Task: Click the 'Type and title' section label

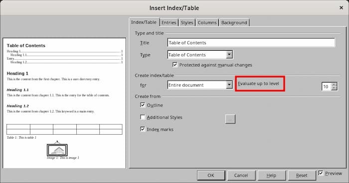Action: (x=149, y=33)
